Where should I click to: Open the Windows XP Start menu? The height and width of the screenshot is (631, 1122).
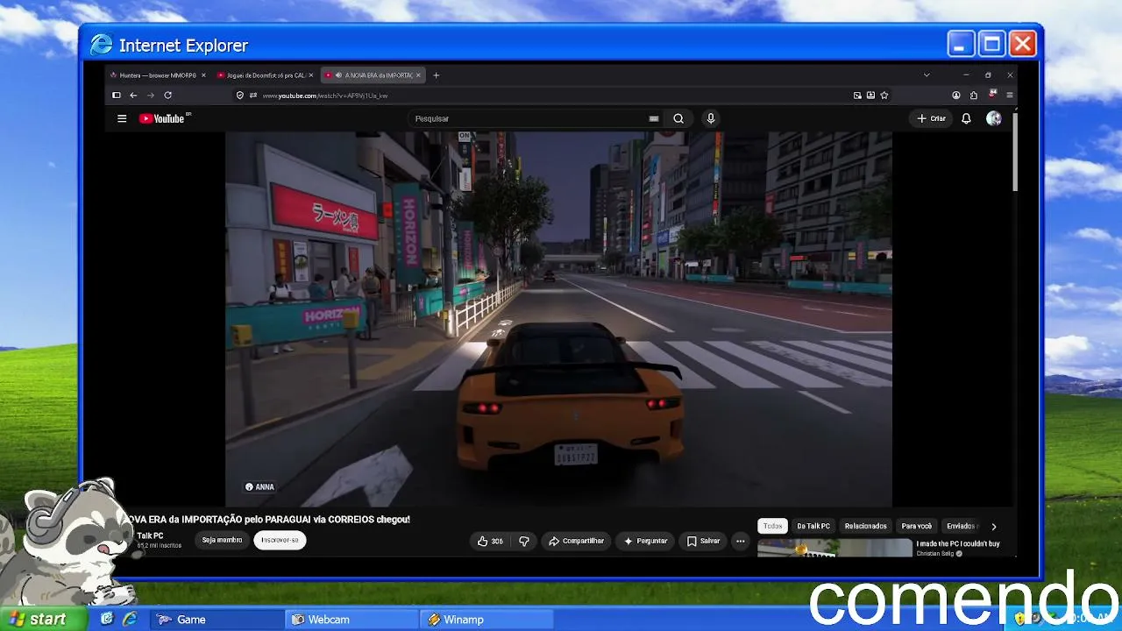44,619
